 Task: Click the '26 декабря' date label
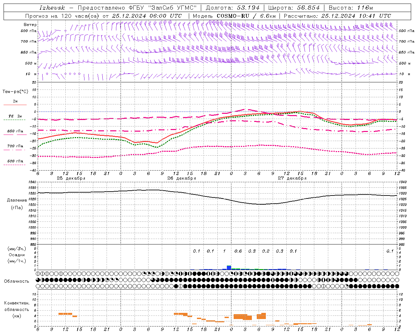(182, 178)
